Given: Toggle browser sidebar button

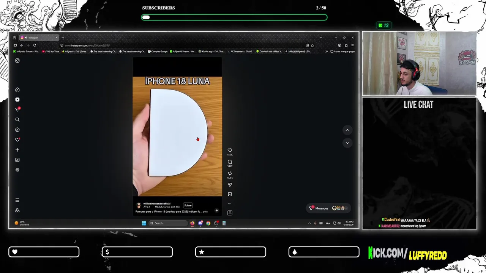Looking at the screenshot, I should pos(15,45).
